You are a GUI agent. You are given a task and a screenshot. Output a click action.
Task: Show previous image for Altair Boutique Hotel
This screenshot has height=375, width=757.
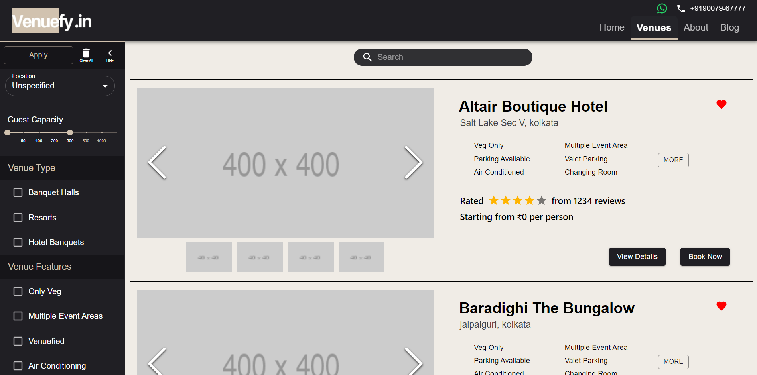[157, 163]
